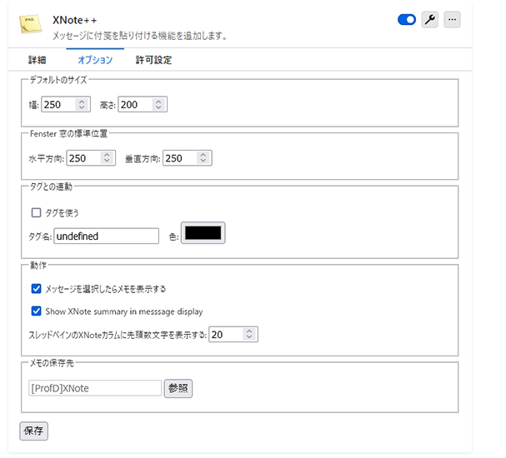Uncheck メッセージを選択したらメモを表示する checkbox

tap(36, 289)
